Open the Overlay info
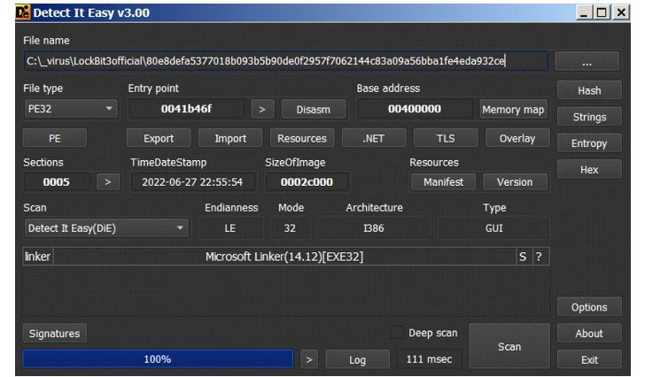 pos(517,138)
